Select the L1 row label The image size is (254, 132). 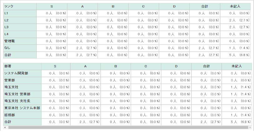tap(20, 13)
